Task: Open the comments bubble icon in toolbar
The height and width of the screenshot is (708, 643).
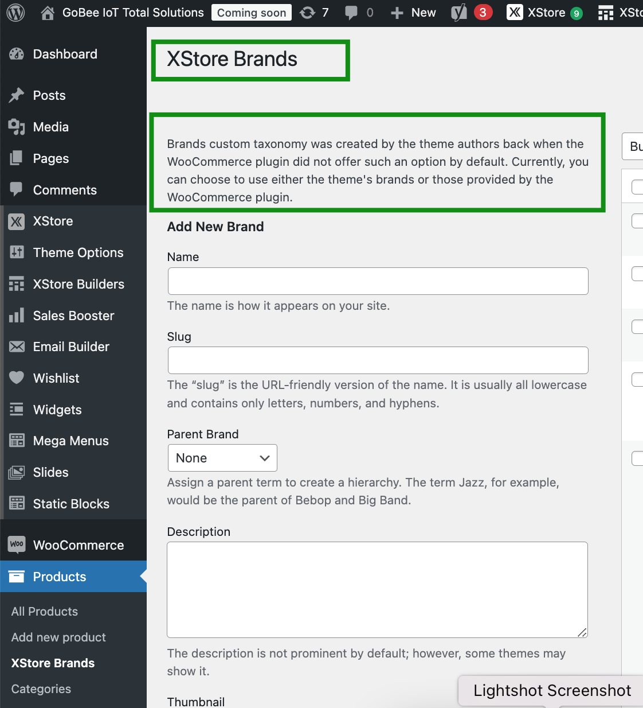Action: tap(351, 13)
